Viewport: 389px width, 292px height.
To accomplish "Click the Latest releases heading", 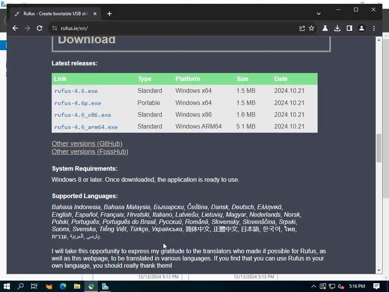I will [74, 63].
